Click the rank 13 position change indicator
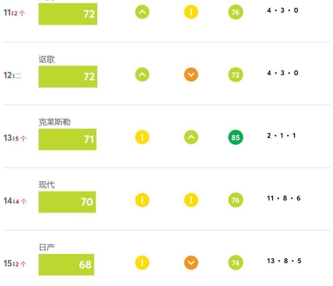The image size is (333, 286). click(x=20, y=138)
